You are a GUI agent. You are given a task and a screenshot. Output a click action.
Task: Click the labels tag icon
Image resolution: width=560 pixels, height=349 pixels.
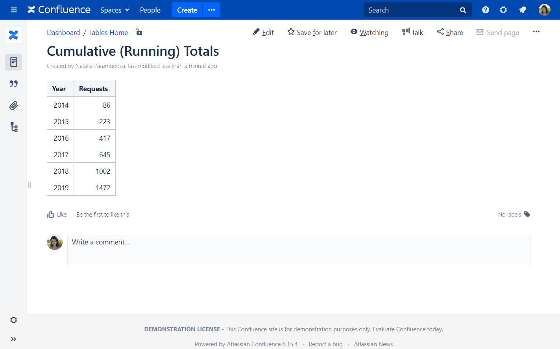(x=527, y=214)
